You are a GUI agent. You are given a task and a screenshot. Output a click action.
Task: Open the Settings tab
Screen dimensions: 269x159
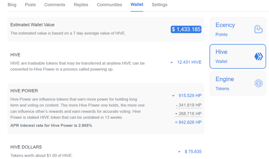(x=160, y=5)
